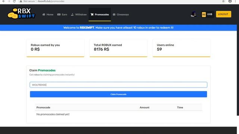Viewport: 239px width, 134px height.
Task: Bookmark page with star icon
Action: pos(223,1)
